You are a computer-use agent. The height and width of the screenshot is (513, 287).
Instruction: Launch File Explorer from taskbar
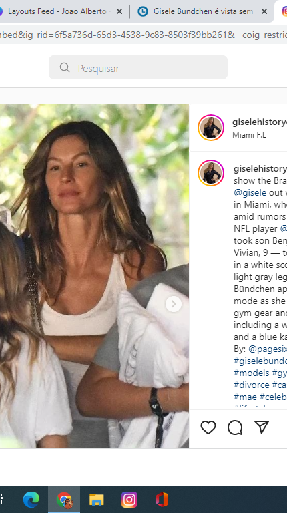coord(97,500)
